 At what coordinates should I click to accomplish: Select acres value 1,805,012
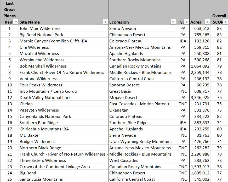(200, 173)
